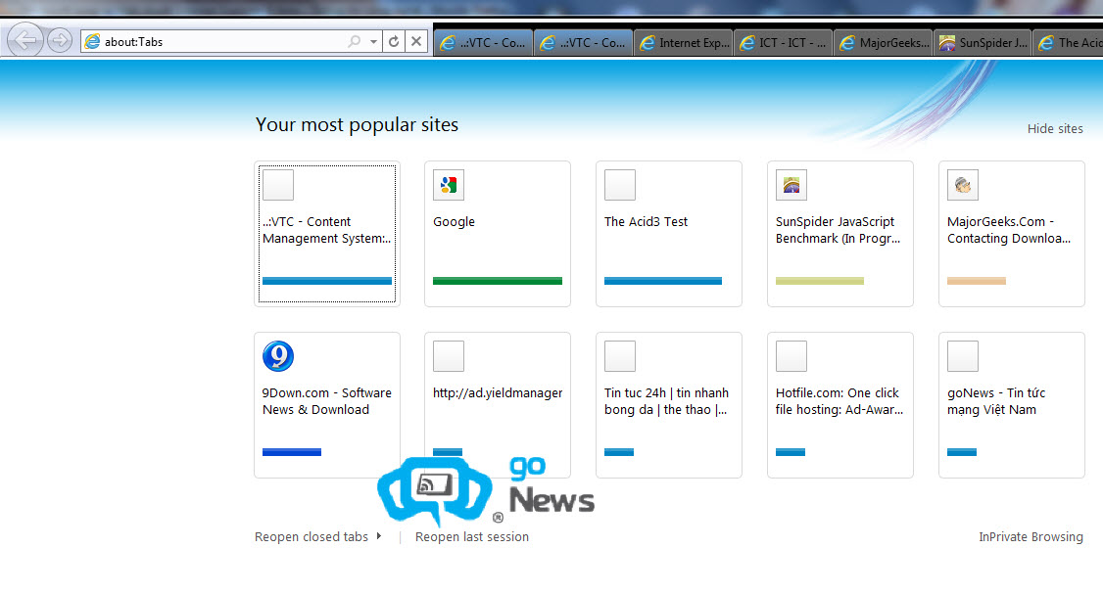This screenshot has height=594, width=1103.
Task: Click the green activity bar on Google tile
Action: tap(498, 281)
